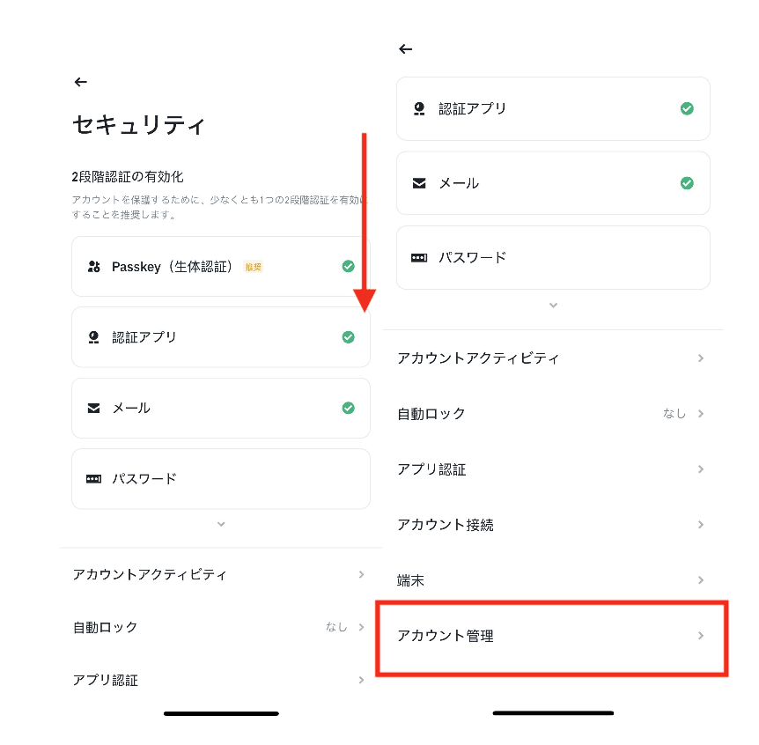The image size is (759, 745).
Task: Expand the chevron below right パスワード card
Action: coord(553,305)
